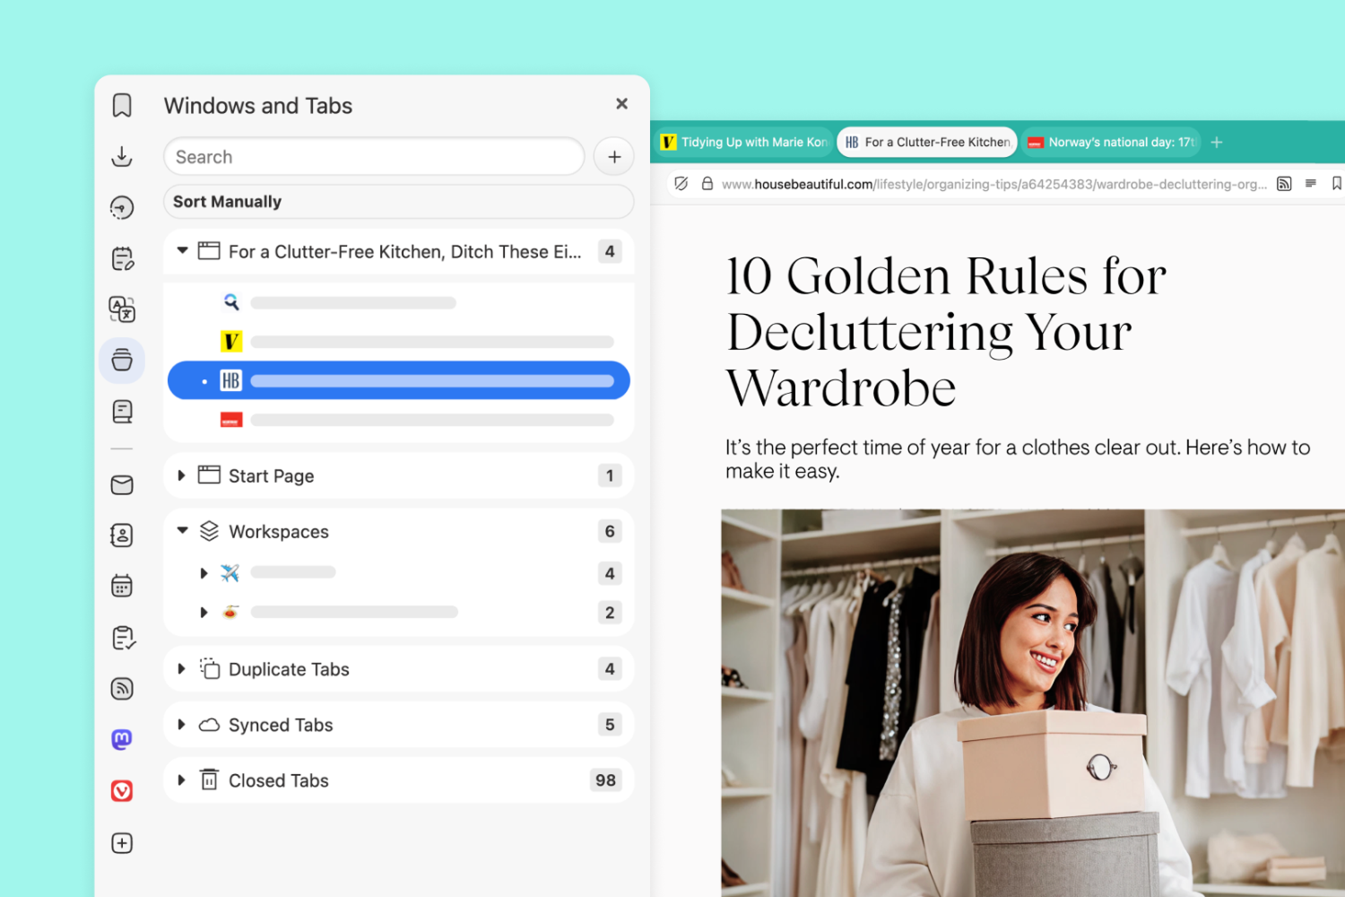Expand the Start Page window group
The image size is (1345, 897).
[181, 475]
